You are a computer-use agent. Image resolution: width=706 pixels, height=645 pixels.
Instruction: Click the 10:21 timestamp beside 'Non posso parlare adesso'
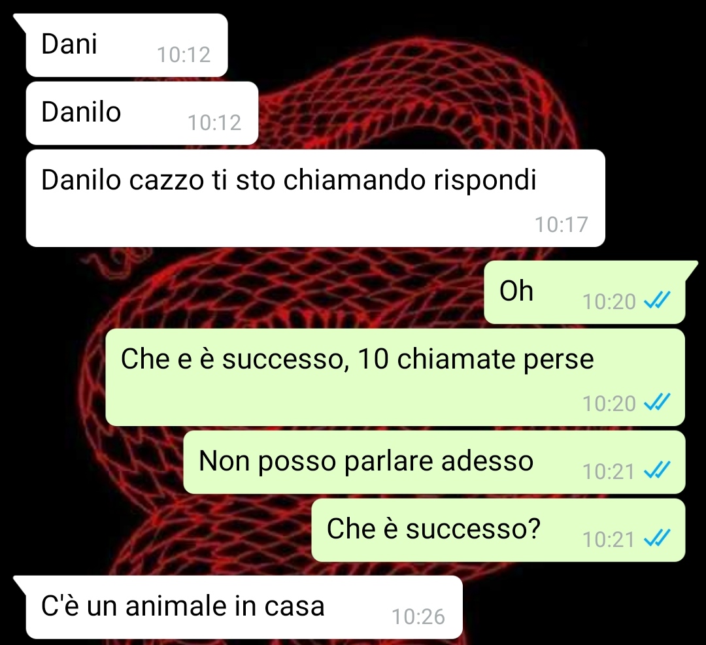coord(609,471)
